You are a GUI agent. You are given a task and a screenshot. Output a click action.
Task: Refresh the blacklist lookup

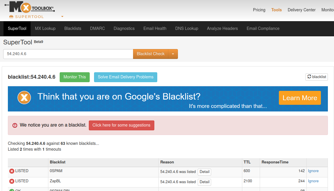[317, 77]
